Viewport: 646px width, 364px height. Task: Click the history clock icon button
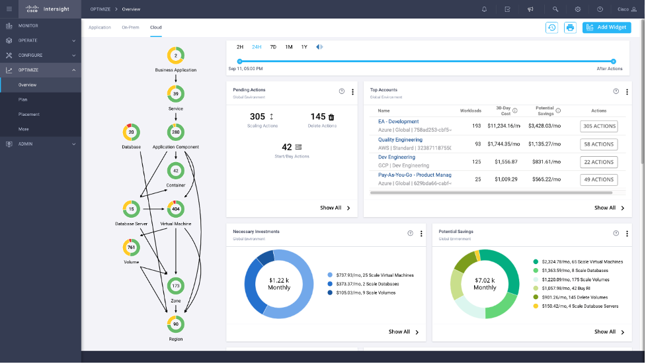click(551, 27)
